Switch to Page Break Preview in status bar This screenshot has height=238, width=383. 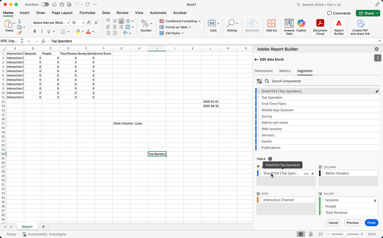321,234
